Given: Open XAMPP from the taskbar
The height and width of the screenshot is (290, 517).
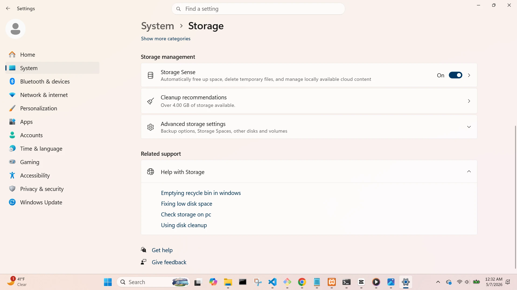Looking at the screenshot, I should pyautogui.click(x=332, y=282).
